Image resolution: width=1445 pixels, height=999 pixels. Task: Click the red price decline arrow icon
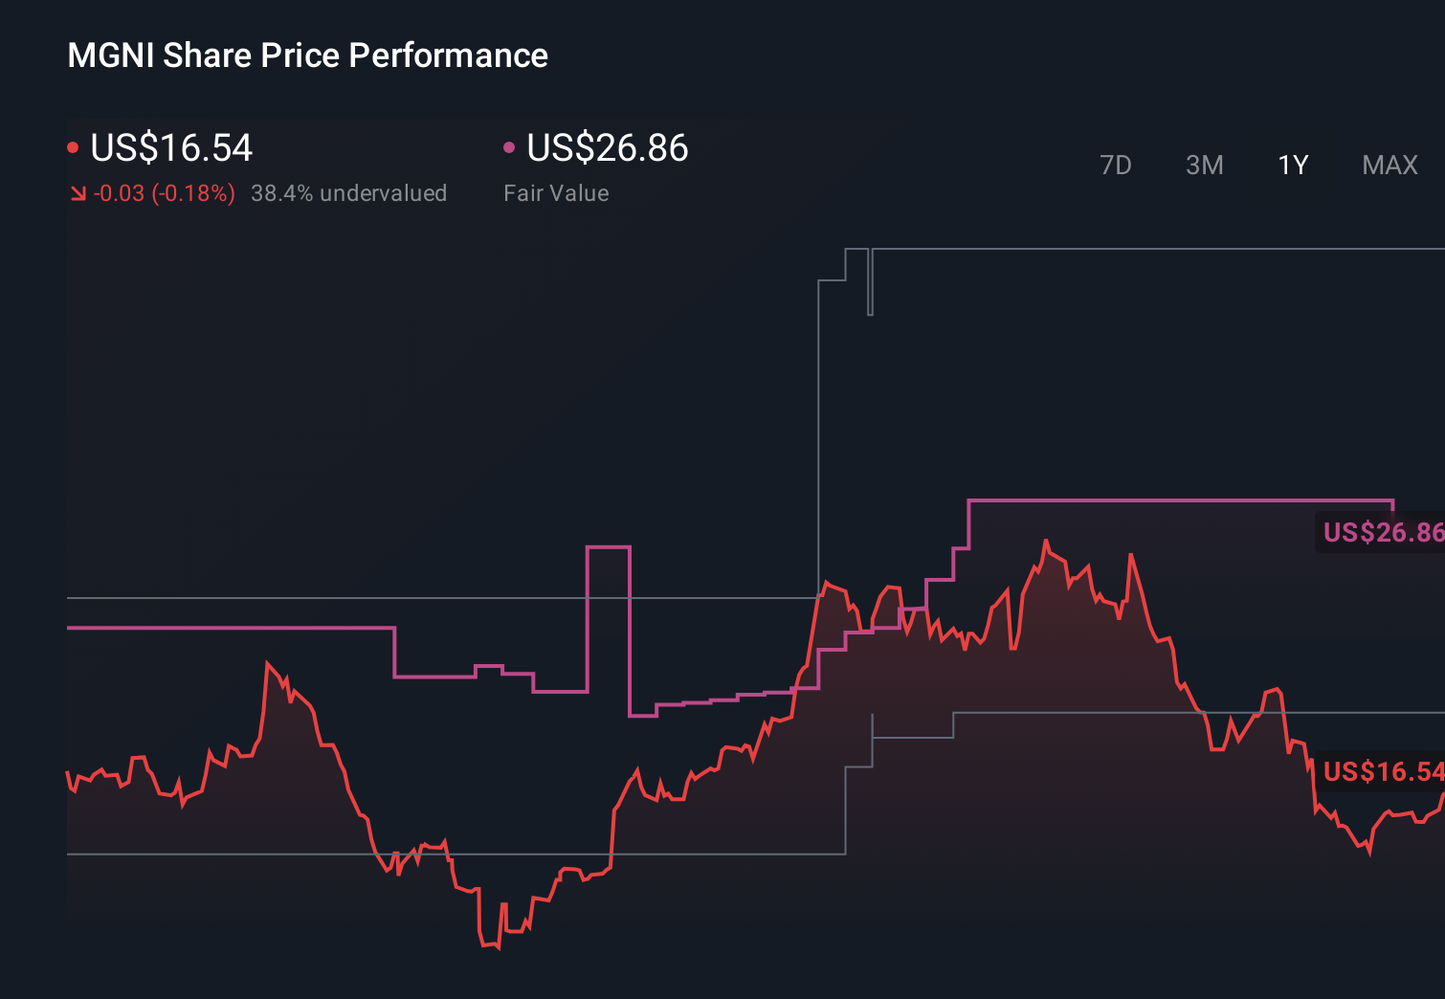click(78, 191)
